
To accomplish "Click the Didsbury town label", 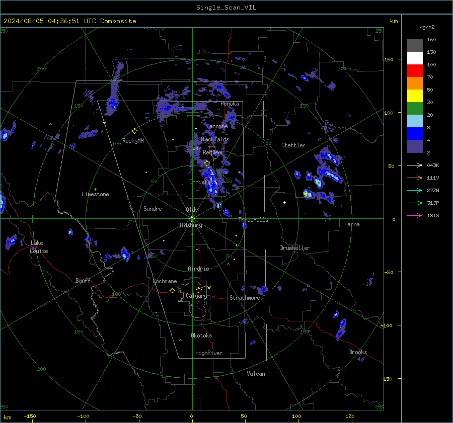I will pyautogui.click(x=190, y=225).
